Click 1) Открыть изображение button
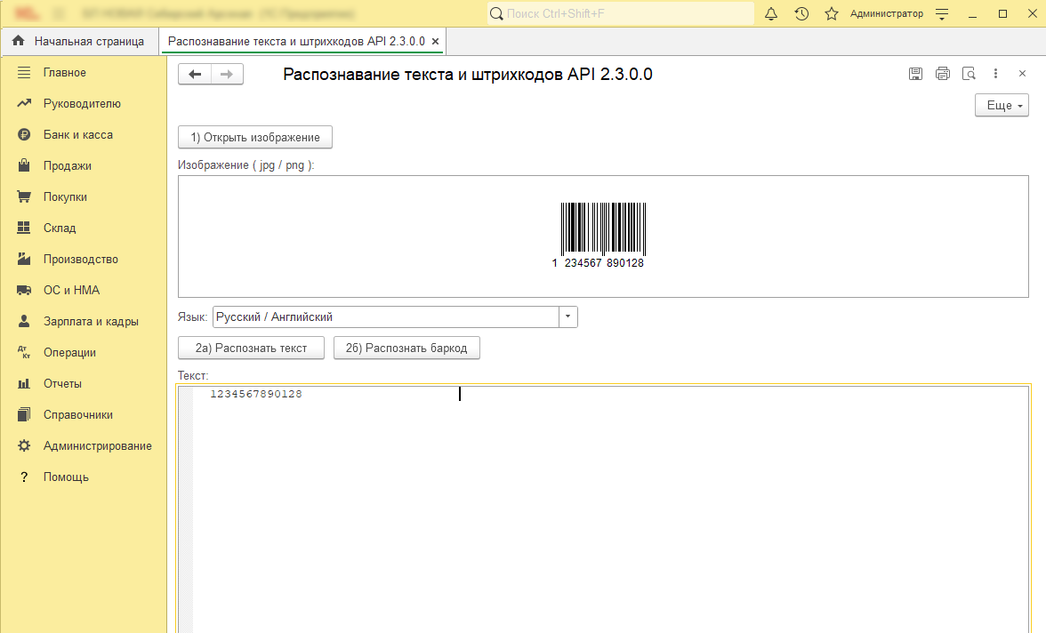Image resolution: width=1046 pixels, height=633 pixels. [x=254, y=138]
